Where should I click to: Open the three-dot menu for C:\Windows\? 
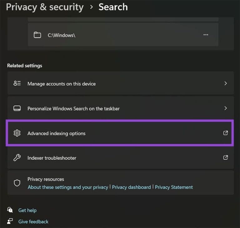(x=206, y=35)
